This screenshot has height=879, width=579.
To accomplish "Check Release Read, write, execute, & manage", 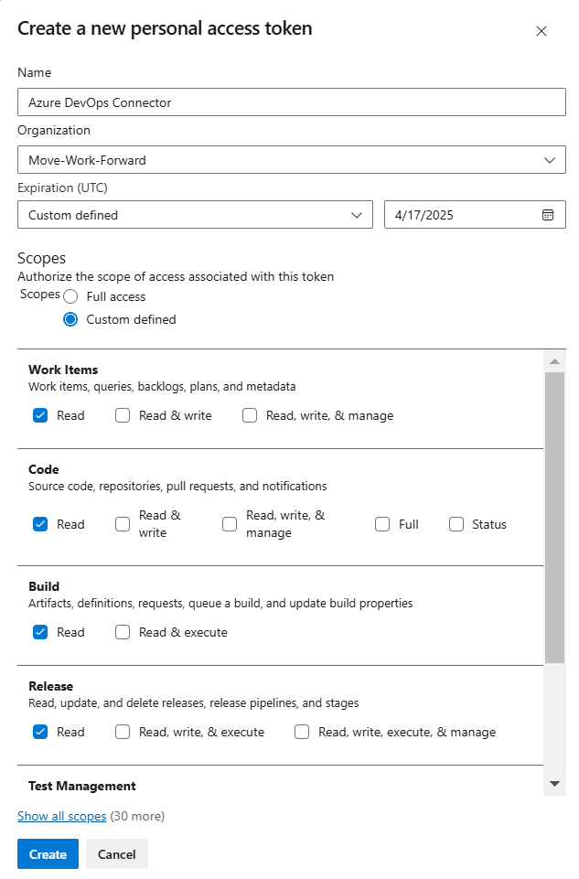I will pyautogui.click(x=302, y=732).
